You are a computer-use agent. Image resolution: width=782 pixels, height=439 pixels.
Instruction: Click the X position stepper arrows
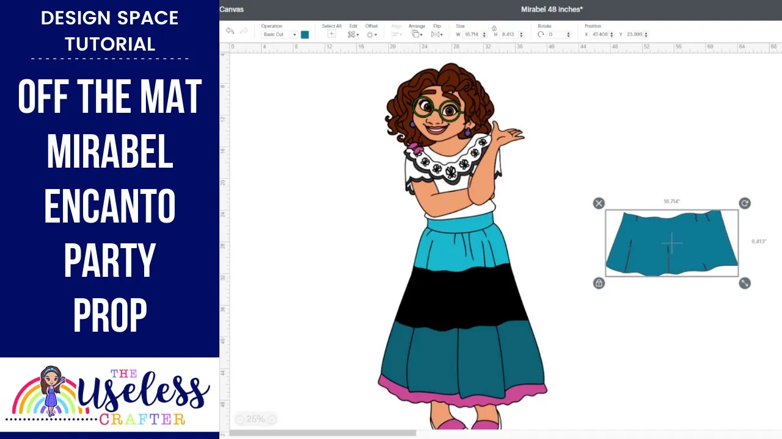(x=613, y=35)
